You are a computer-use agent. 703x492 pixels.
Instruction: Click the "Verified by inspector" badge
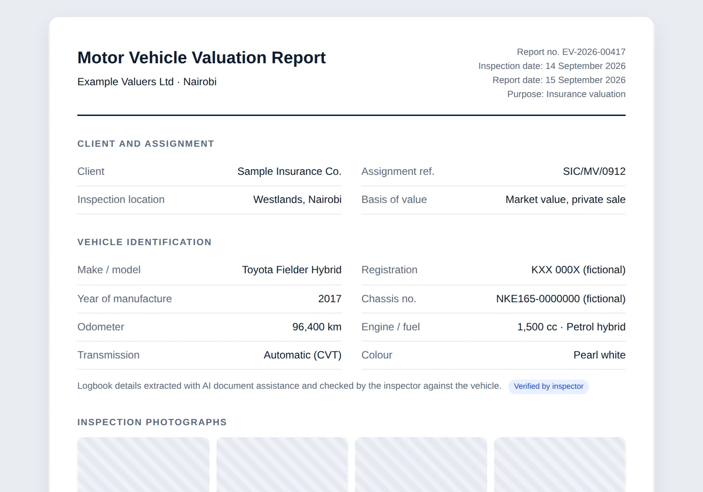pos(548,387)
